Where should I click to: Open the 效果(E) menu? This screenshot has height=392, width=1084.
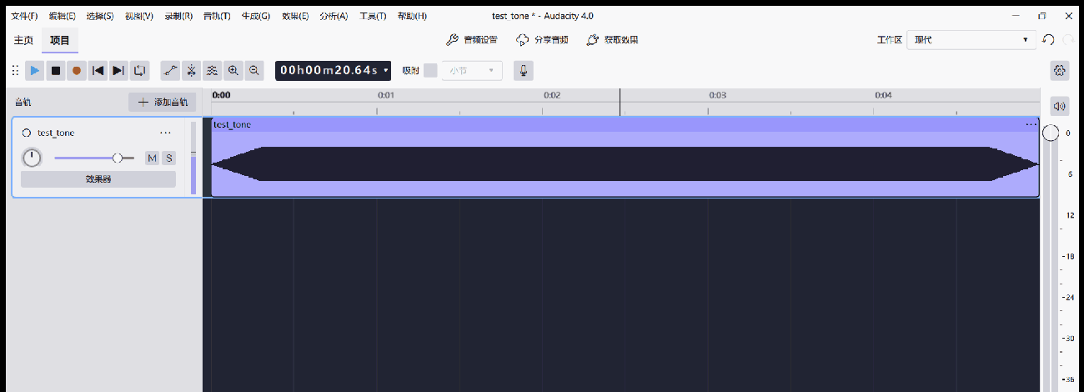[295, 16]
